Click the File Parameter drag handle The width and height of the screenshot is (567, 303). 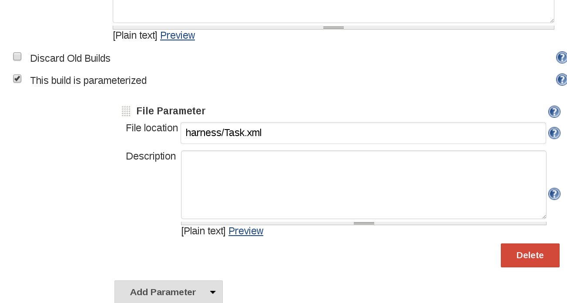click(x=126, y=111)
